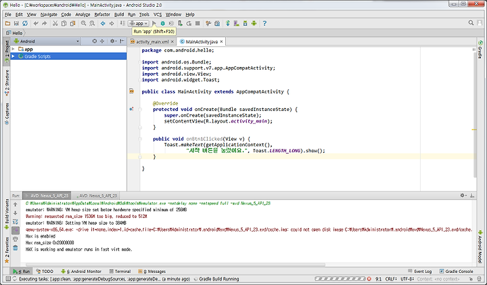This screenshot has height=285, width=487.
Task: Click the Sync Project with Gradle icon
Action: (228, 23)
